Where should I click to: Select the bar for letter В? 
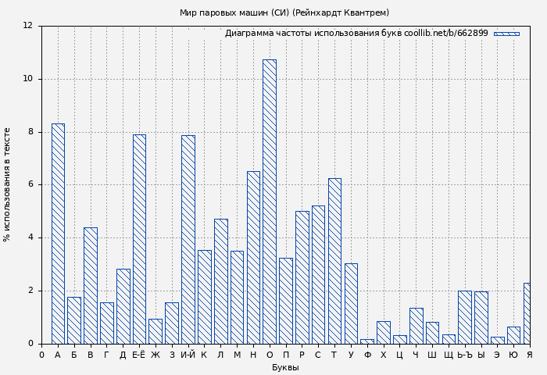[90, 285]
